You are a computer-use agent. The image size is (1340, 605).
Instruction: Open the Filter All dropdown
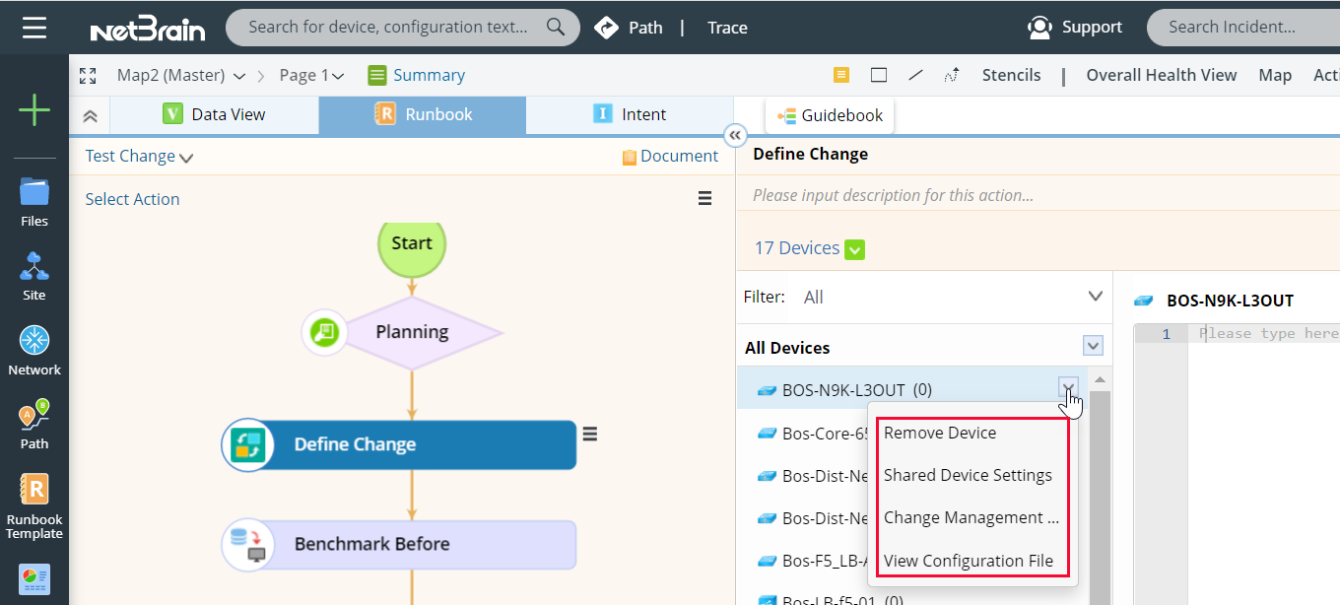1095,297
